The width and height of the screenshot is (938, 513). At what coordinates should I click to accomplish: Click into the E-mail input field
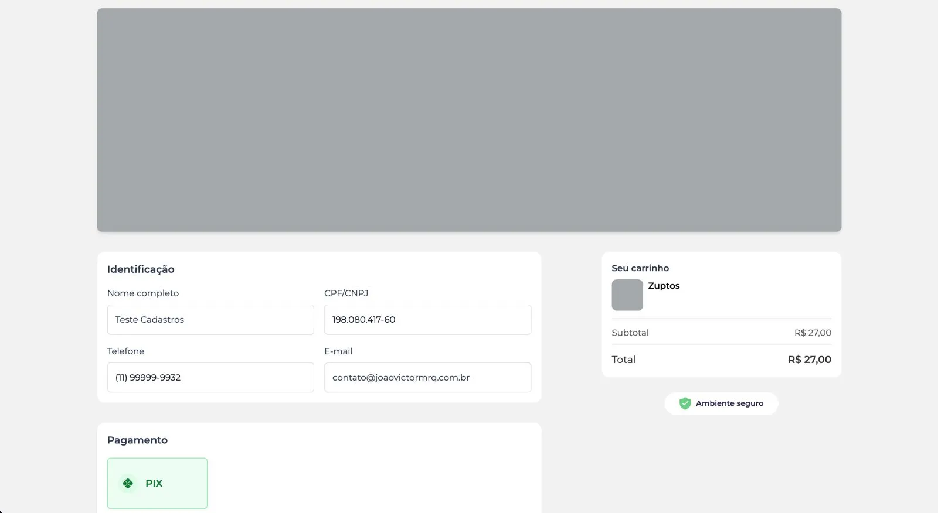[427, 378]
